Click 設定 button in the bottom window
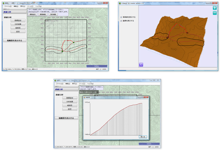 (70, 109)
